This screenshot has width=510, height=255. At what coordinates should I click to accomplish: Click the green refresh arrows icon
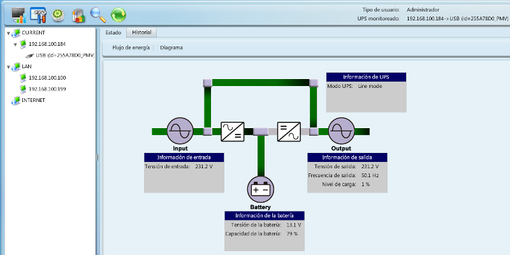tap(119, 15)
